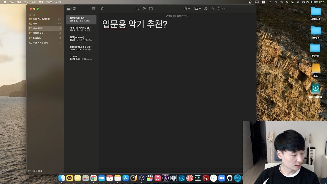Open the 파일 menu
Image resolution: width=327 pixels, height=184 pixels.
pyautogui.click(x=19, y=2)
